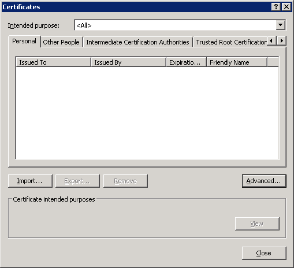Screen dimensions: 294x268
Task: Open the Intended purpose dropdown arrow
Action: (281, 25)
